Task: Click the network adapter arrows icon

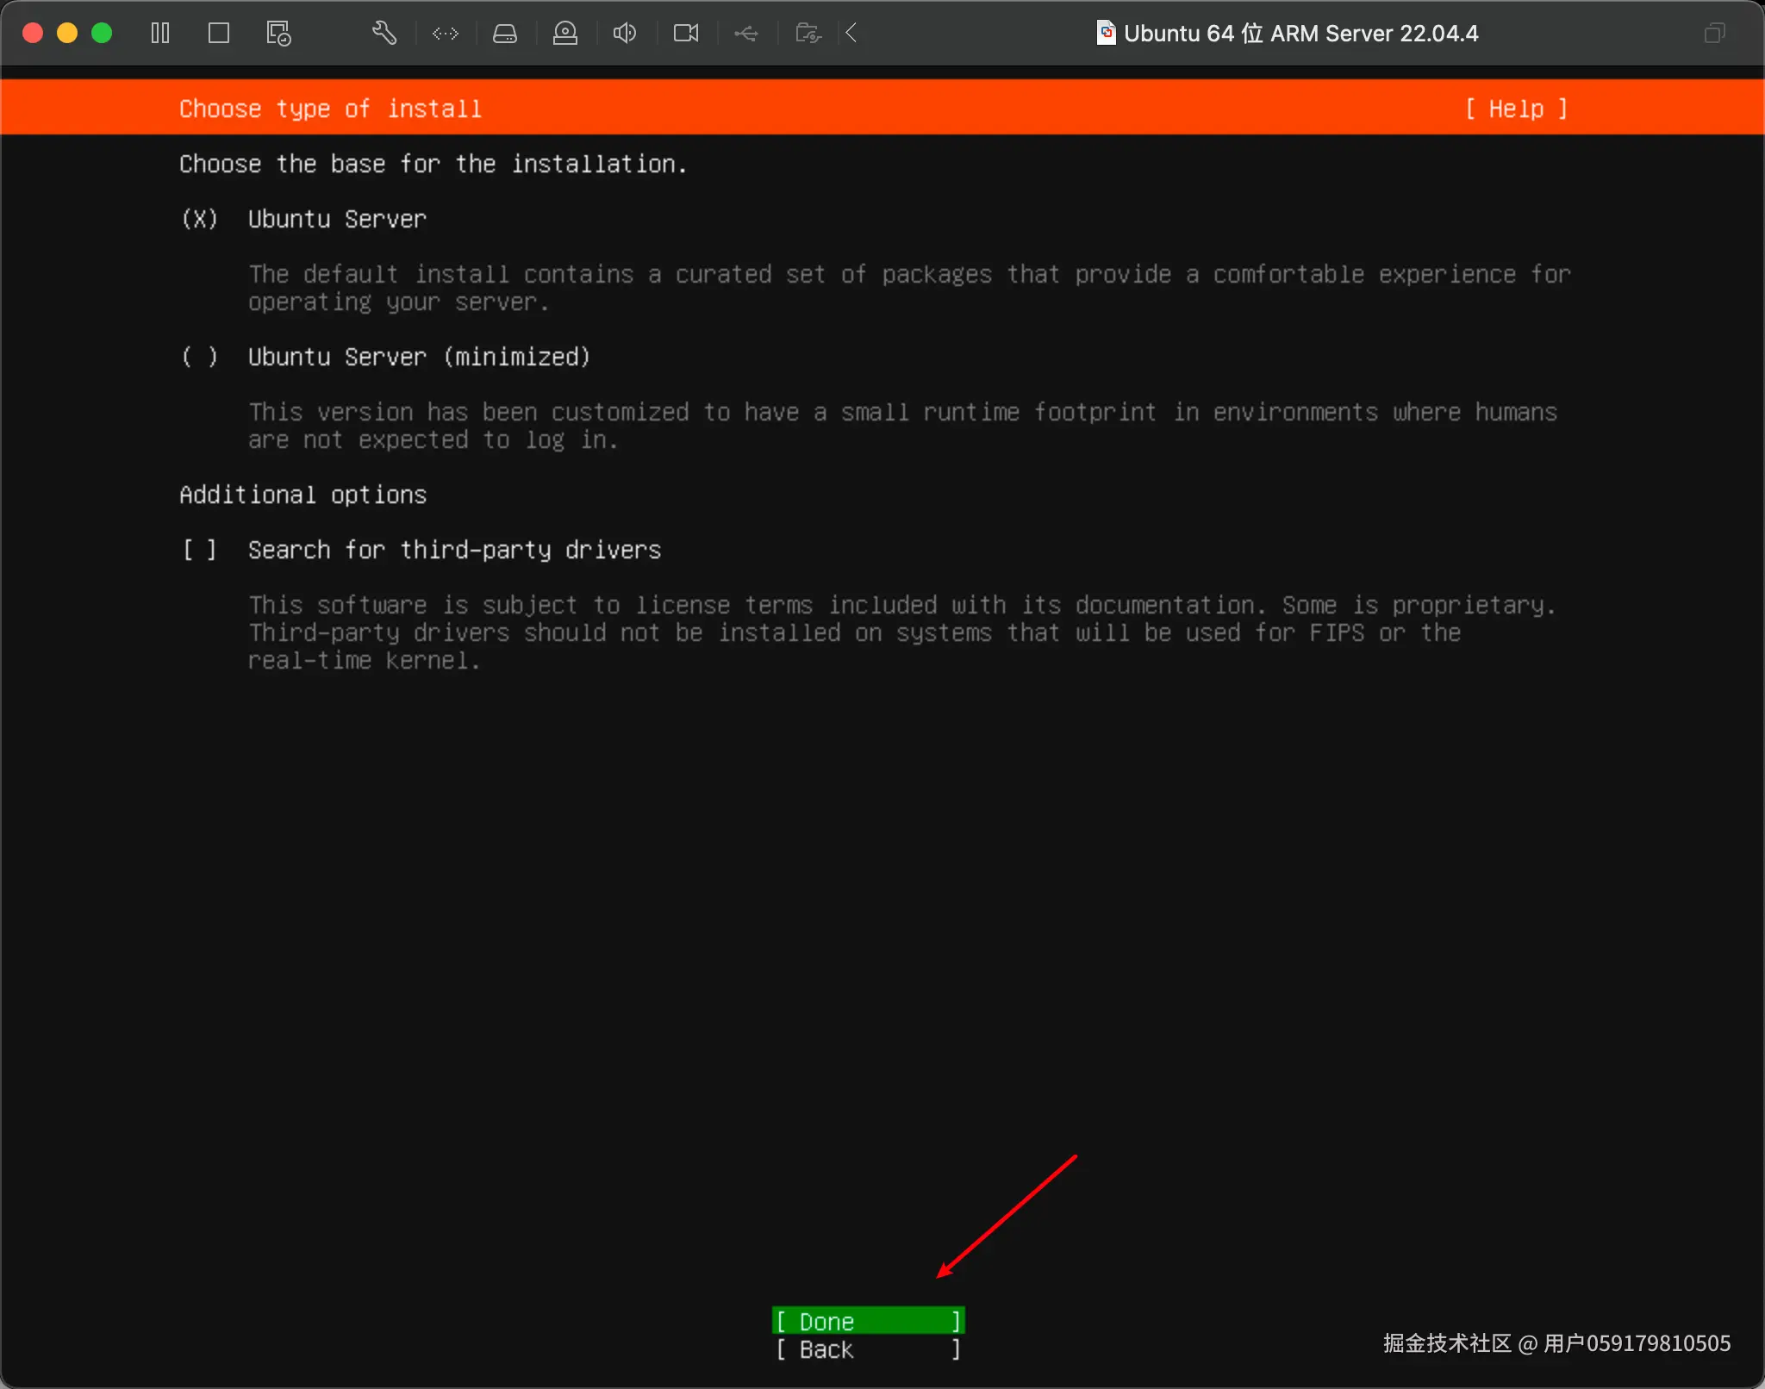Action: (x=446, y=34)
